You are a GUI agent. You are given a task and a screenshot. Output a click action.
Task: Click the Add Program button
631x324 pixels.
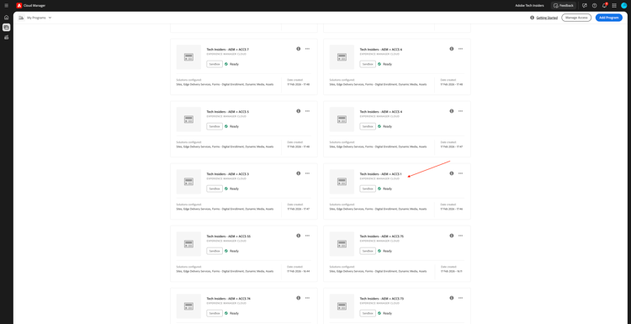click(609, 18)
